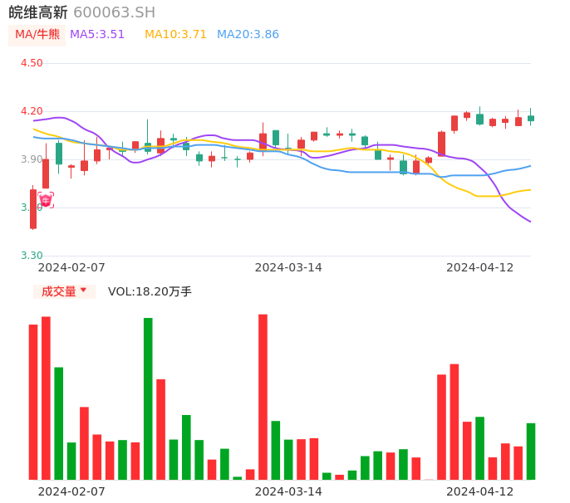The height and width of the screenshot is (503, 570).
Task: Click the 4.20 price axis label
Action: coord(32,111)
